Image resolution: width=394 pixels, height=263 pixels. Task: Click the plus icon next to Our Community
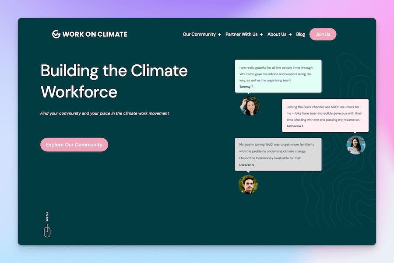click(x=219, y=34)
